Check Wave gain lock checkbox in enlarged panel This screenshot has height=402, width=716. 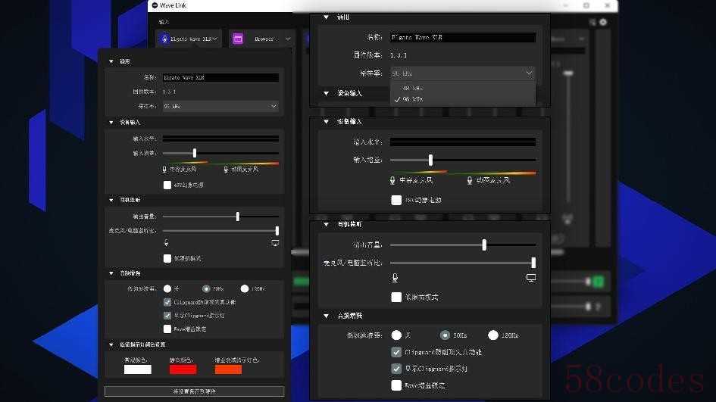(396, 385)
